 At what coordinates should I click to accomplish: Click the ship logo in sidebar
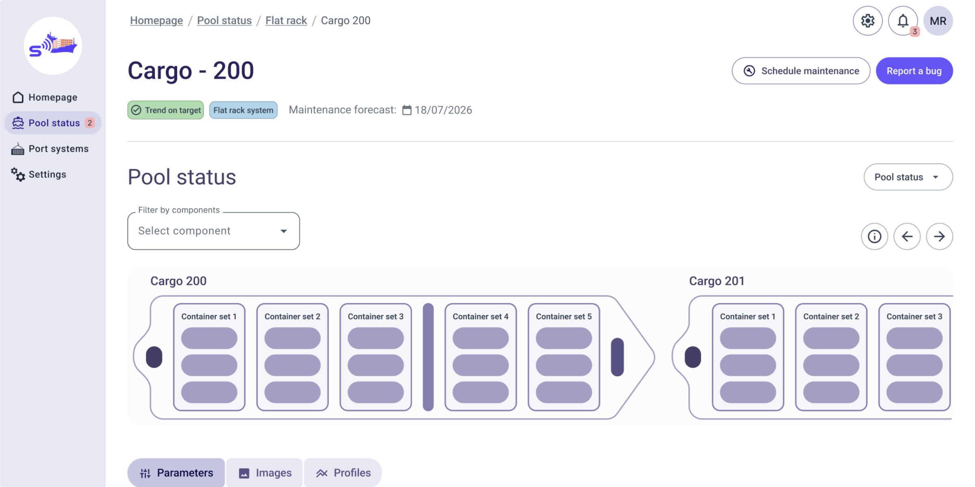[x=53, y=45]
